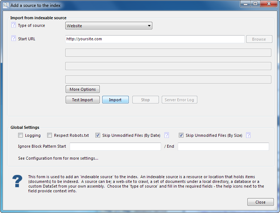Click the application icon in title bar

(x=5, y=5)
